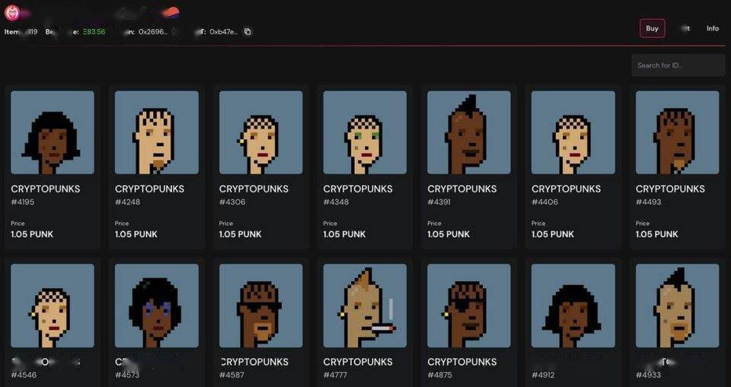The height and width of the screenshot is (387, 731).
Task: Click the red-purple pill badge icon
Action: coord(170,12)
